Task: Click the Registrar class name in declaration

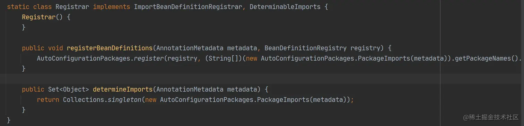Action: coord(75,7)
